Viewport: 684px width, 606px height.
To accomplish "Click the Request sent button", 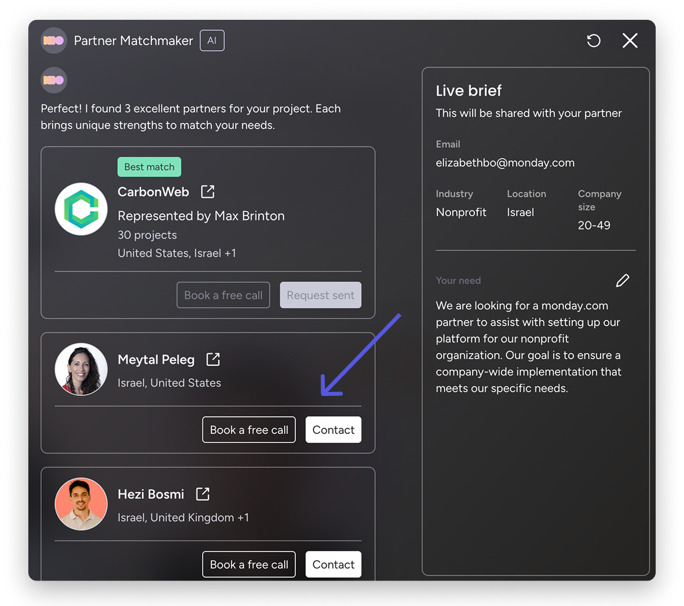I will click(x=321, y=295).
